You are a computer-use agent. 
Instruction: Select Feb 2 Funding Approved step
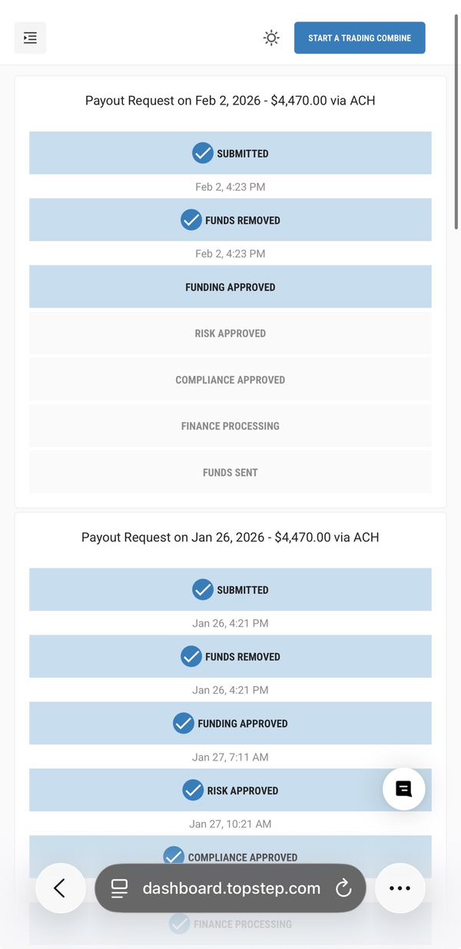pos(230,287)
